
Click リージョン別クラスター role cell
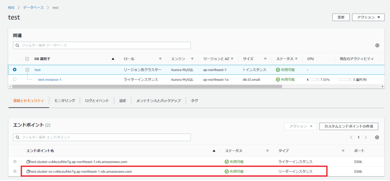pos(143,70)
